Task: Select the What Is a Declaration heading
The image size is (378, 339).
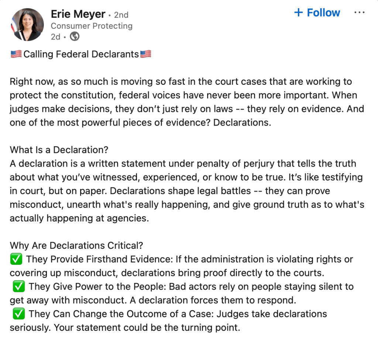Action: [x=59, y=150]
